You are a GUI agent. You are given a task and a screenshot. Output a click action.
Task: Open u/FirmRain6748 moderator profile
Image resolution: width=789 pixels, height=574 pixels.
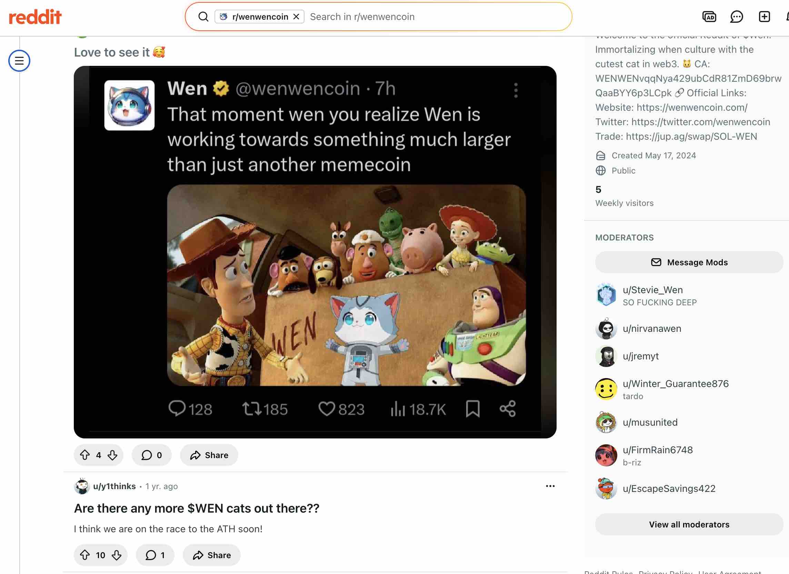coord(658,450)
